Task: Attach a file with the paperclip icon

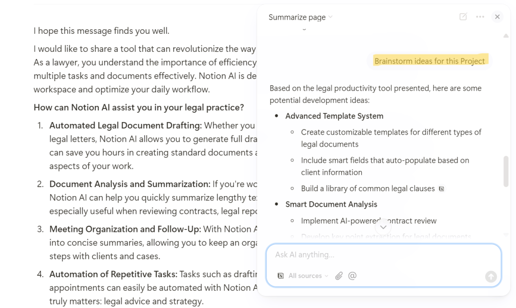Action: 339,276
